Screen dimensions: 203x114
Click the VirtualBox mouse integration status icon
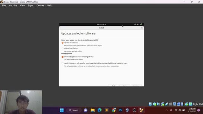pyautogui.click(x=187, y=104)
